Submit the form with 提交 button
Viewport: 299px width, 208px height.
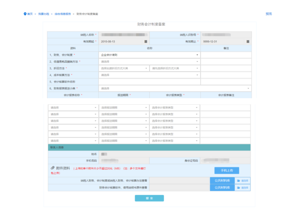(x=149, y=198)
